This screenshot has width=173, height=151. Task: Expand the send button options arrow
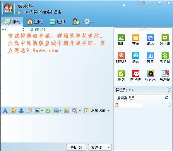pyautogui.click(x=109, y=147)
